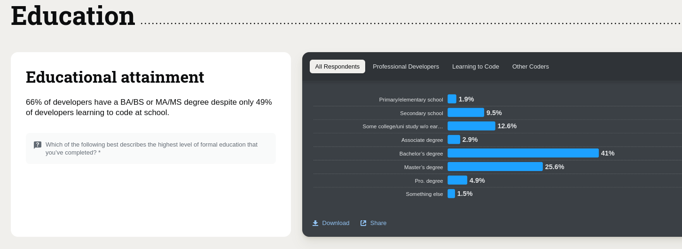Screen dimensions: 682x249
Task: Click the Education section title
Action: [x=73, y=16]
